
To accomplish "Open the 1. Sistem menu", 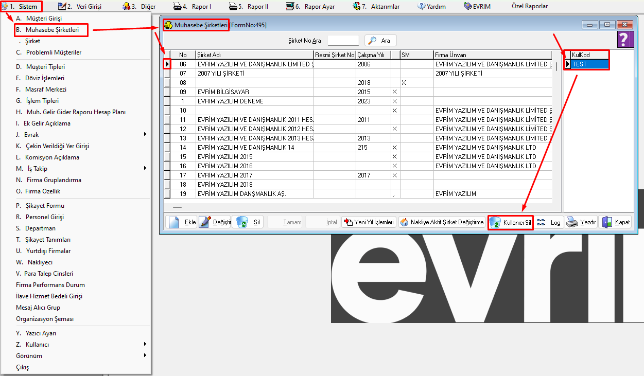I will pyautogui.click(x=23, y=7).
